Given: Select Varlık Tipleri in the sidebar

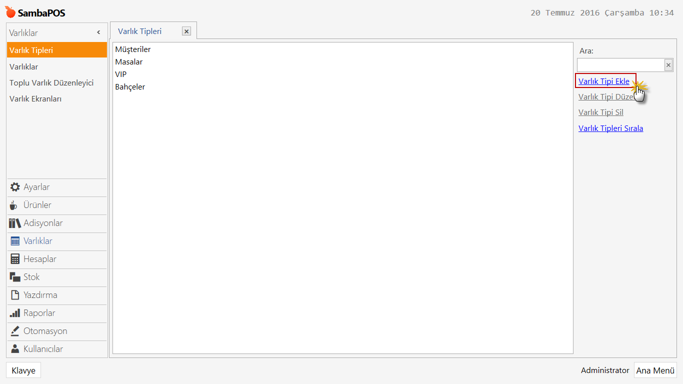Looking at the screenshot, I should 57,50.
